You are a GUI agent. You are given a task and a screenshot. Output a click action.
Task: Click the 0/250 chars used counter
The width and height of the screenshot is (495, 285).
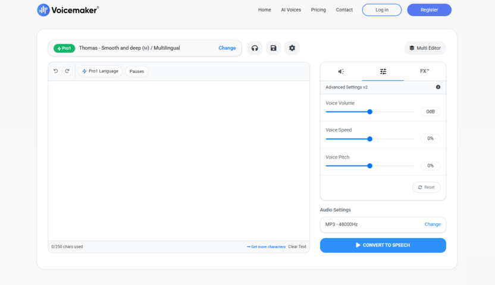(67, 247)
